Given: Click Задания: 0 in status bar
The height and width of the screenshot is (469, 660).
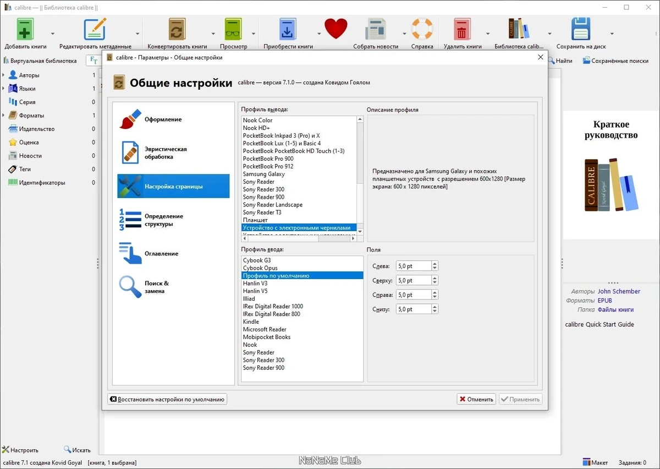Looking at the screenshot, I should pyautogui.click(x=632, y=462).
